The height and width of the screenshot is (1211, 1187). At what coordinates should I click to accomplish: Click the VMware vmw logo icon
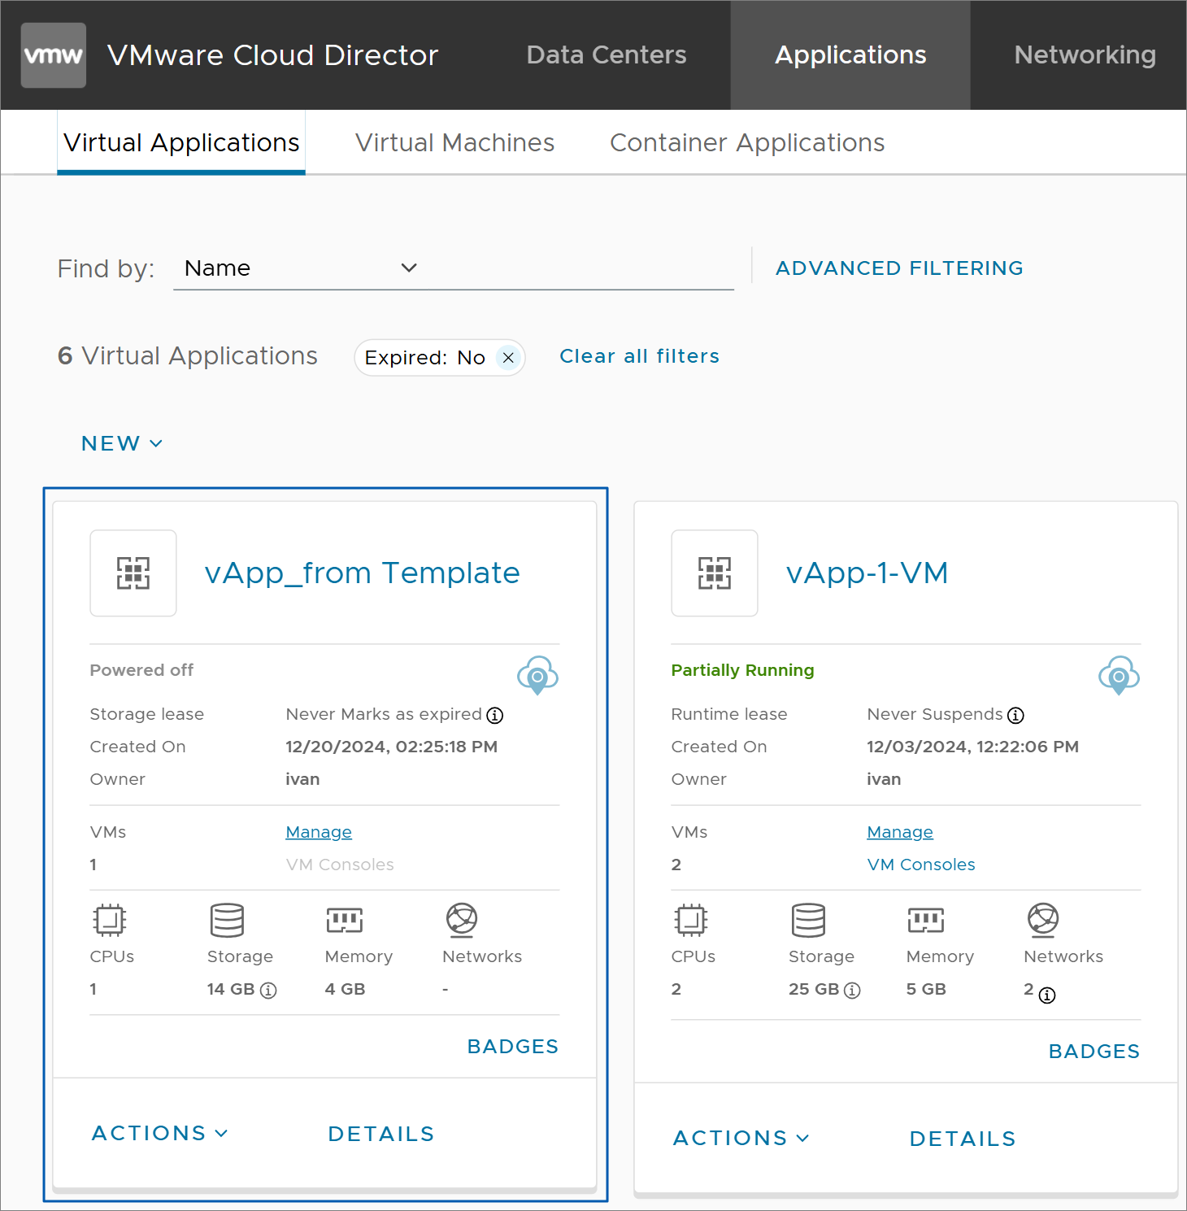click(x=53, y=55)
